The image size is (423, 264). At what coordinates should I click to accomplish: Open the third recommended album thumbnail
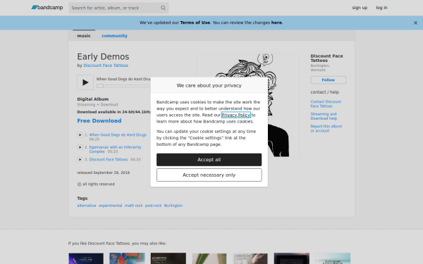(x=168, y=258)
